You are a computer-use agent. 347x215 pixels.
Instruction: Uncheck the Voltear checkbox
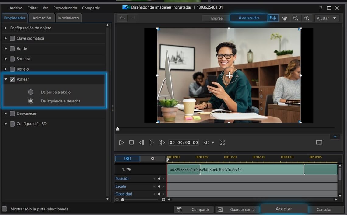click(12, 79)
